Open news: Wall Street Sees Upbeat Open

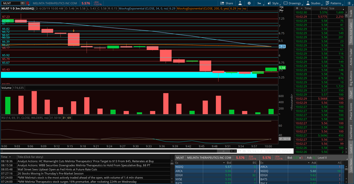(x=57, y=170)
